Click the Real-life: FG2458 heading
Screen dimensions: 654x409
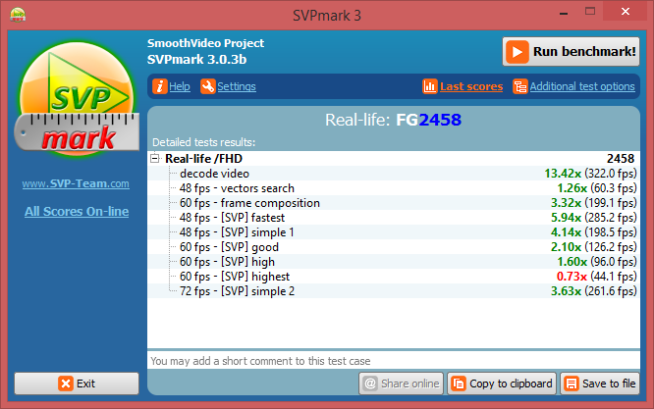394,120
